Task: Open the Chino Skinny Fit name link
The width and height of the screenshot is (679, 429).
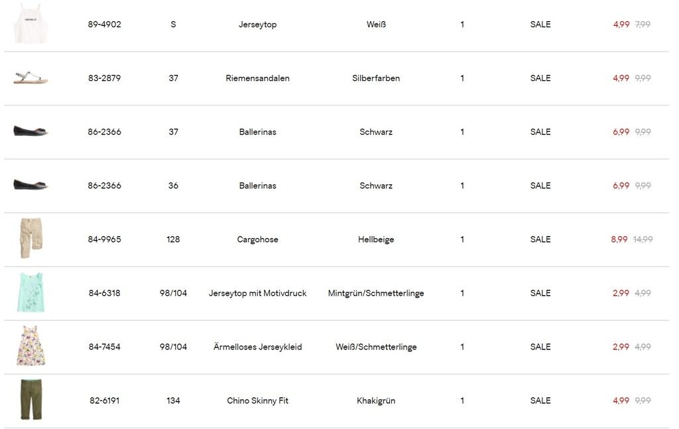Action: [257, 400]
